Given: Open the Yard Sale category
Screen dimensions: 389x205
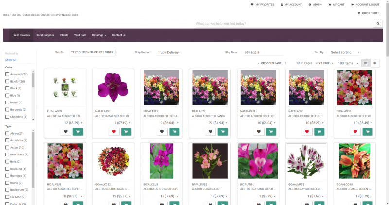Looking at the screenshot, I should pyautogui.click(x=80, y=35).
